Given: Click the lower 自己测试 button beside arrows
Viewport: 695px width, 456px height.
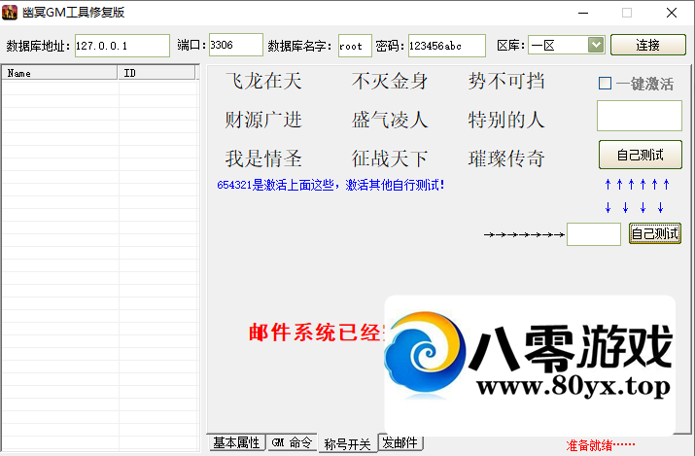Looking at the screenshot, I should coord(654,233).
